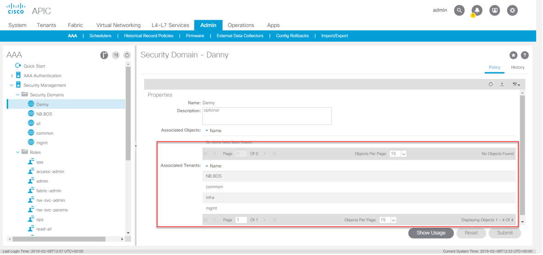Add Security Domain Danny to favorites star

click(x=513, y=55)
